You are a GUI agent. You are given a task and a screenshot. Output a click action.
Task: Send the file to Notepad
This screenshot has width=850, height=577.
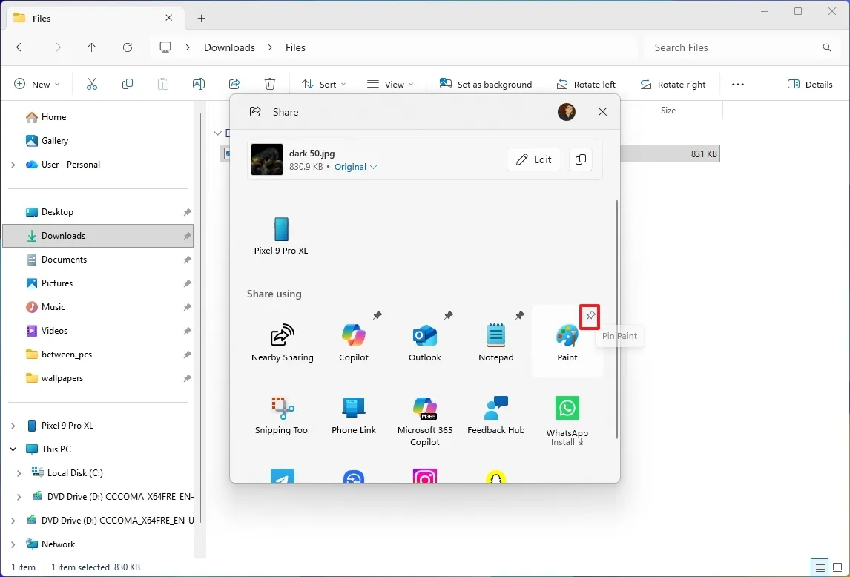495,340
